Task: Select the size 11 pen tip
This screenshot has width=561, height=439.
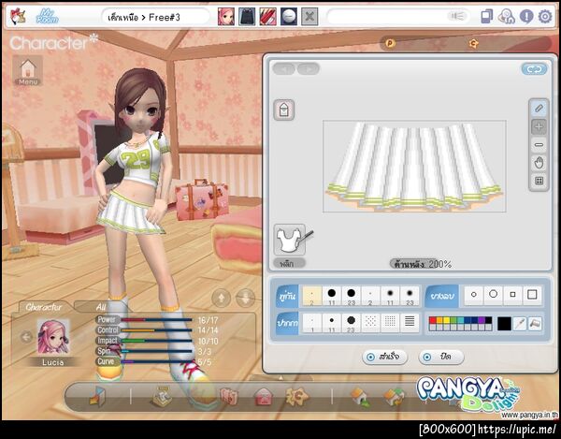Action: pos(332,323)
